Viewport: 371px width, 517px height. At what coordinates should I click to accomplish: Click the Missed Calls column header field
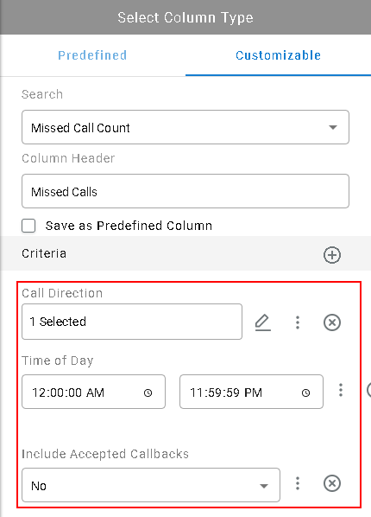185,191
